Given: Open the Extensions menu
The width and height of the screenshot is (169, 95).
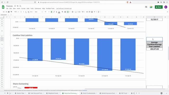Looking at the screenshot, I should point(38,8).
